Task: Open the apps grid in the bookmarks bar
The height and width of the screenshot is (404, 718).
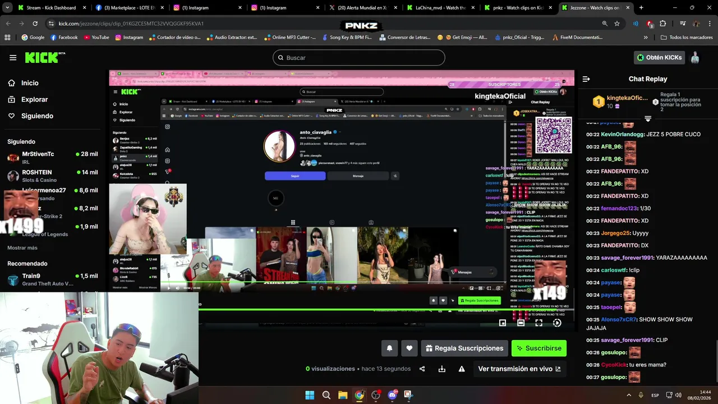Action: click(7, 38)
